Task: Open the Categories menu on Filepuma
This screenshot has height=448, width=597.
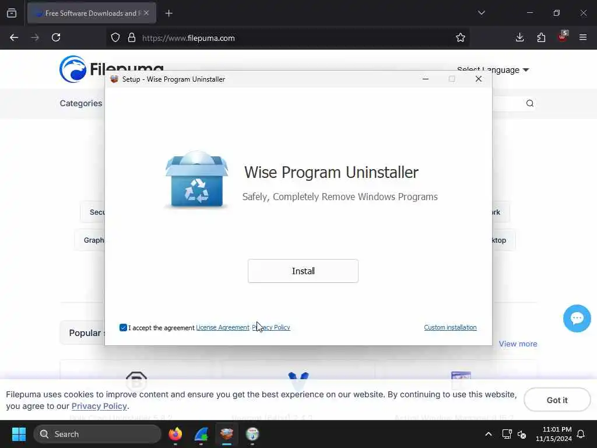Action: (80, 103)
